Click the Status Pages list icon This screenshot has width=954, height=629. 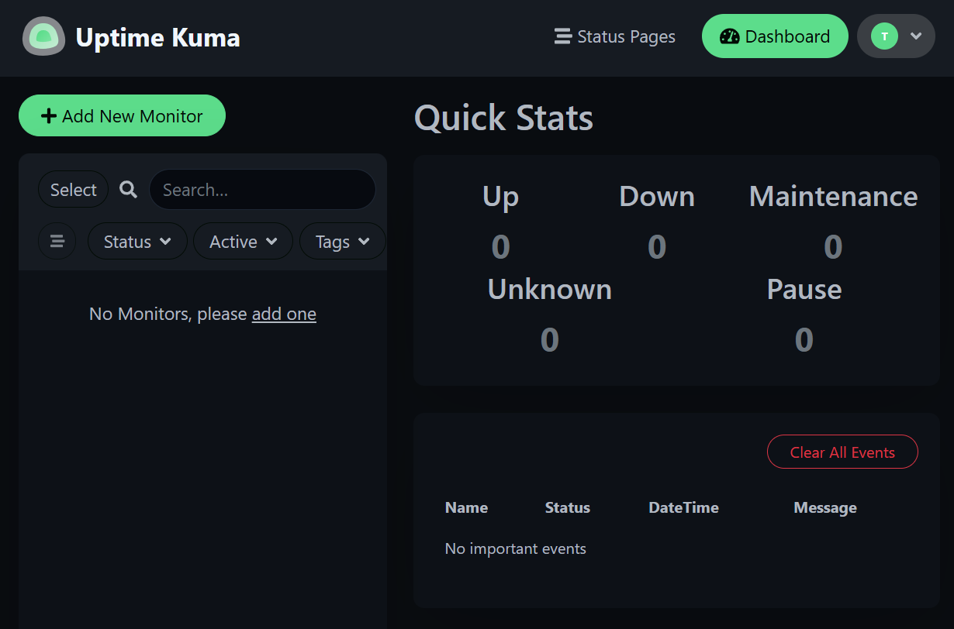(x=563, y=36)
